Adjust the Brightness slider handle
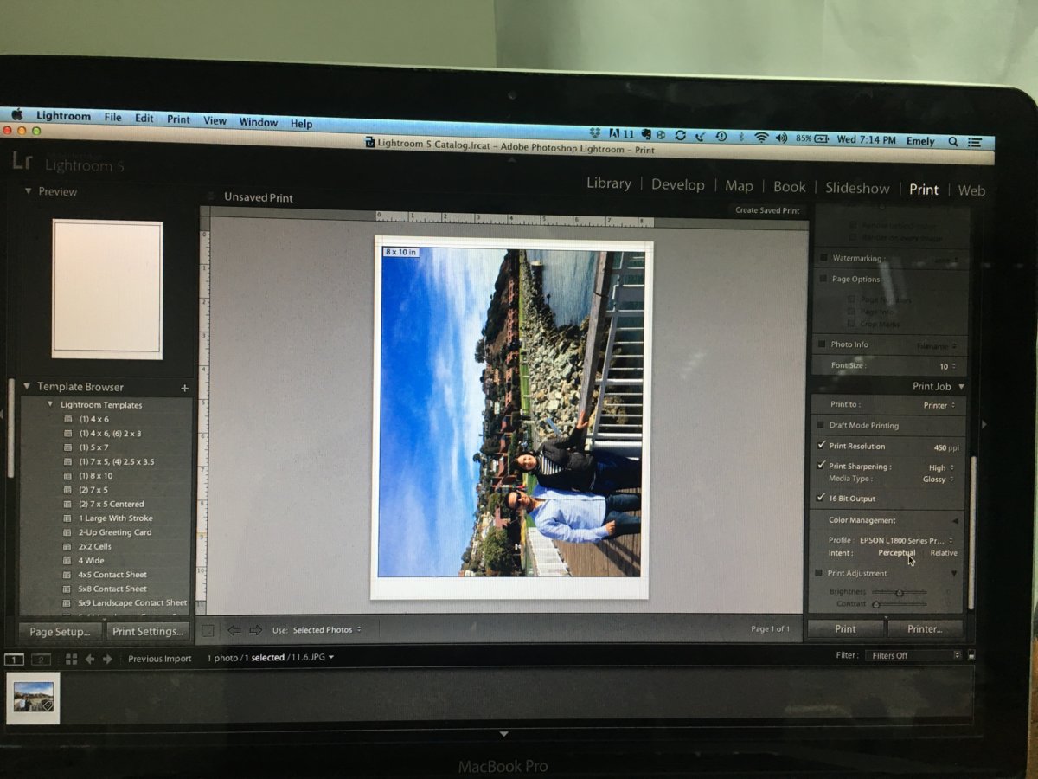The image size is (1038, 779). [900, 593]
